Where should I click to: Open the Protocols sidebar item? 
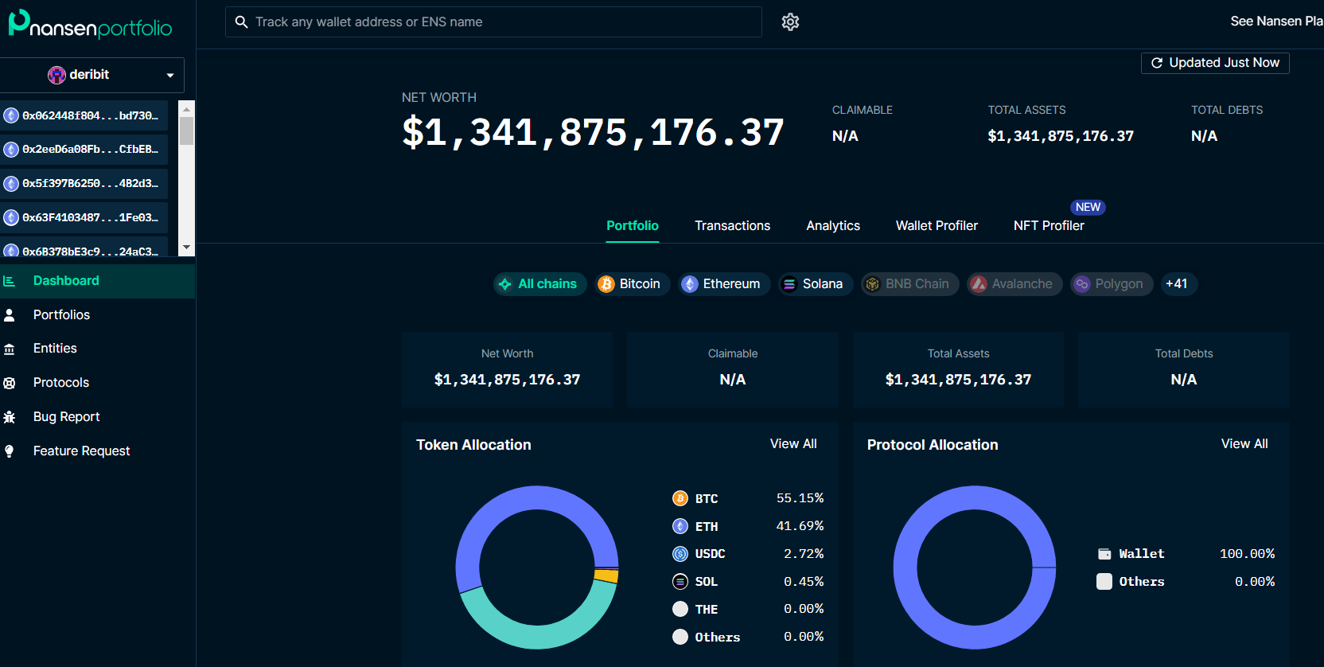pyautogui.click(x=60, y=383)
